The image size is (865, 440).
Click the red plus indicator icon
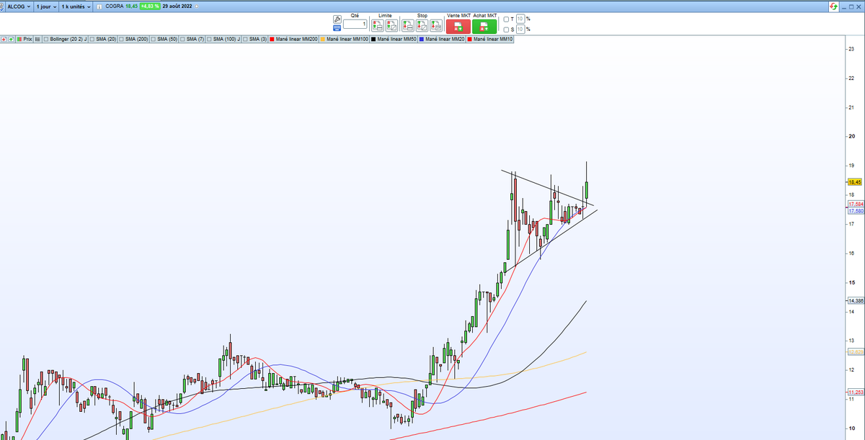pos(4,39)
